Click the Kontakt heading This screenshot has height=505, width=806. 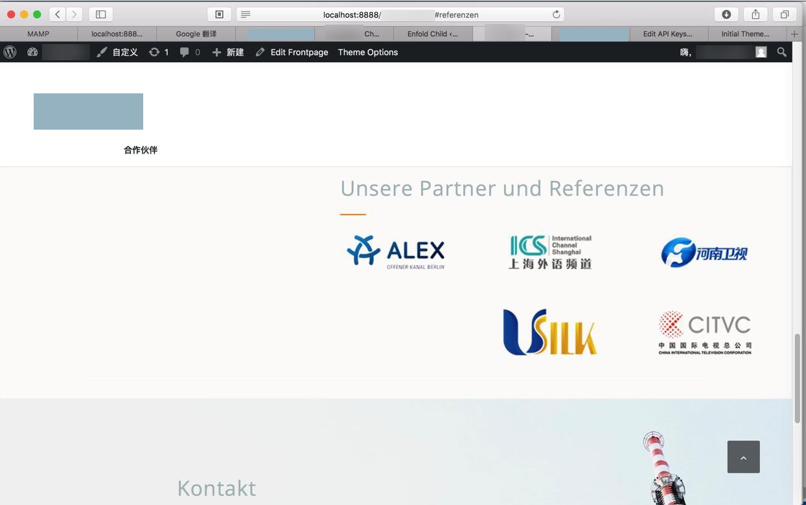point(216,487)
